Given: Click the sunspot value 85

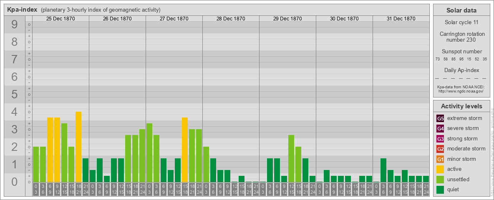Looking at the screenshot, I should tap(454, 59).
